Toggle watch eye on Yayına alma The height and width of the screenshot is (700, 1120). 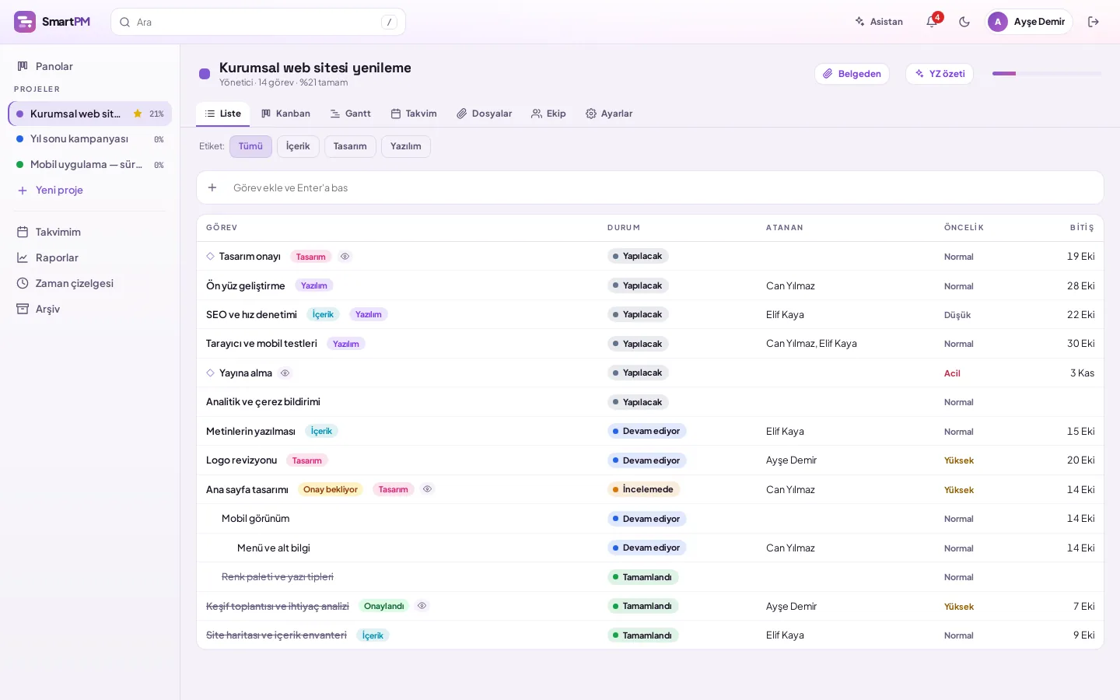(285, 373)
